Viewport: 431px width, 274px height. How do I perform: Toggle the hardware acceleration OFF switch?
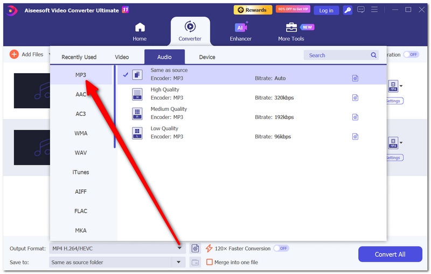pyautogui.click(x=411, y=54)
